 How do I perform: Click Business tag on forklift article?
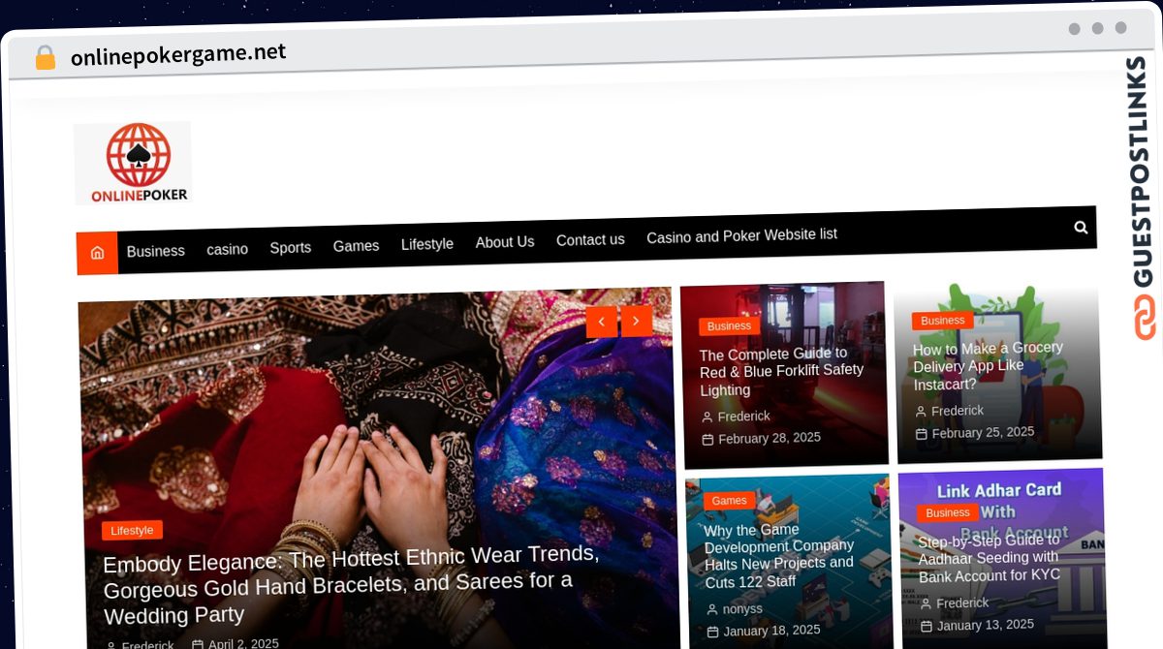(729, 326)
